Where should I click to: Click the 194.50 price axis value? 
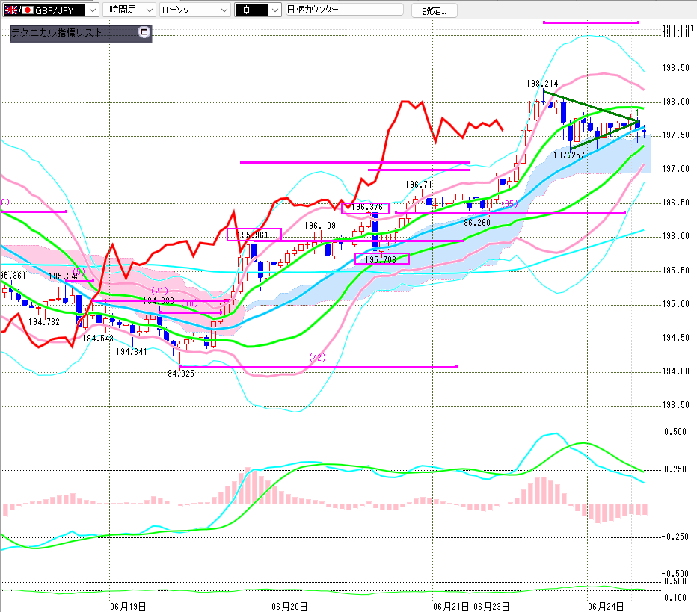tap(675, 338)
